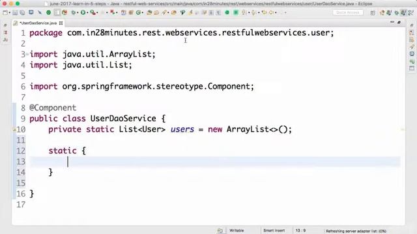This screenshot has width=417, height=234.
Task: Run the application with green play icon
Action: click(83, 12)
